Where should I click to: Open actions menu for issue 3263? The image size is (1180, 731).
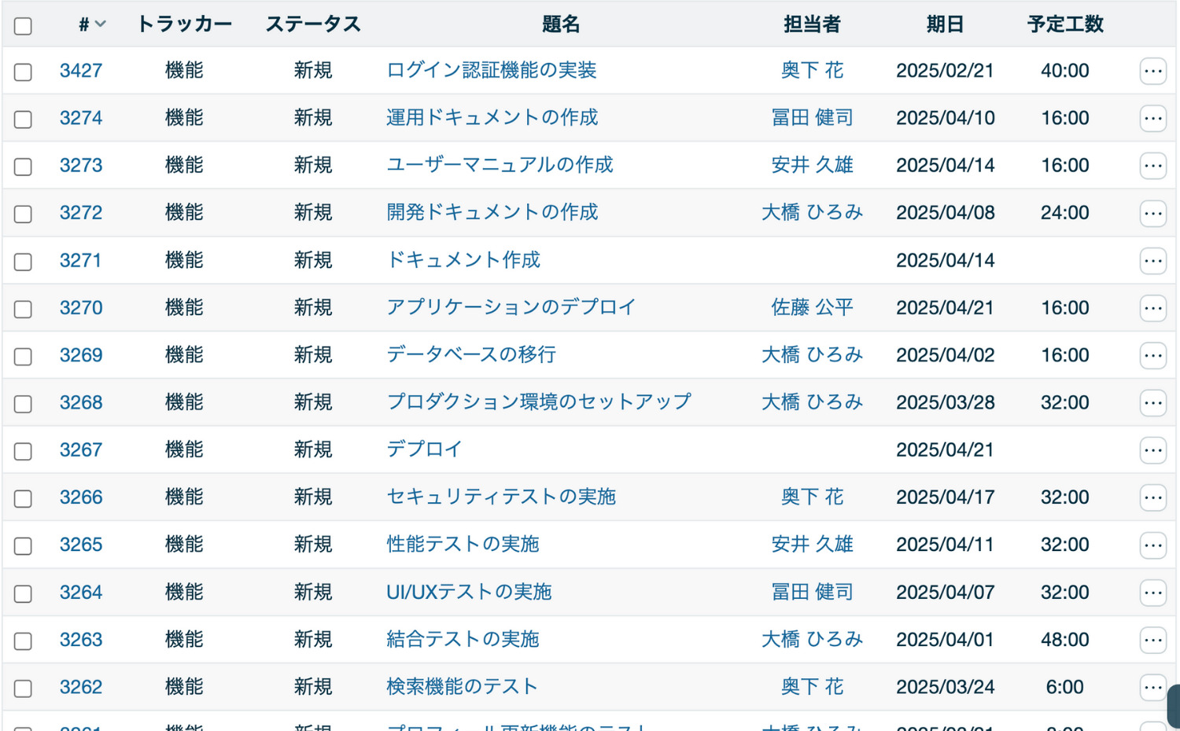pos(1152,641)
